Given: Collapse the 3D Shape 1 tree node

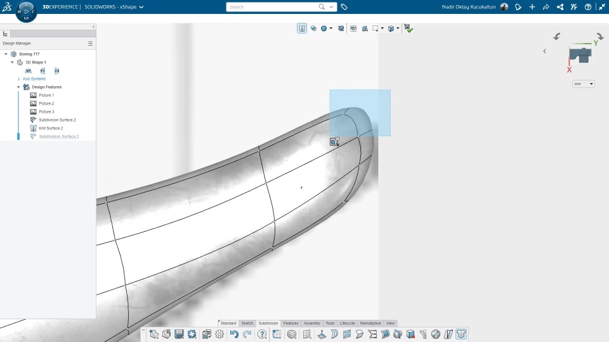Looking at the screenshot, I should click(12, 62).
